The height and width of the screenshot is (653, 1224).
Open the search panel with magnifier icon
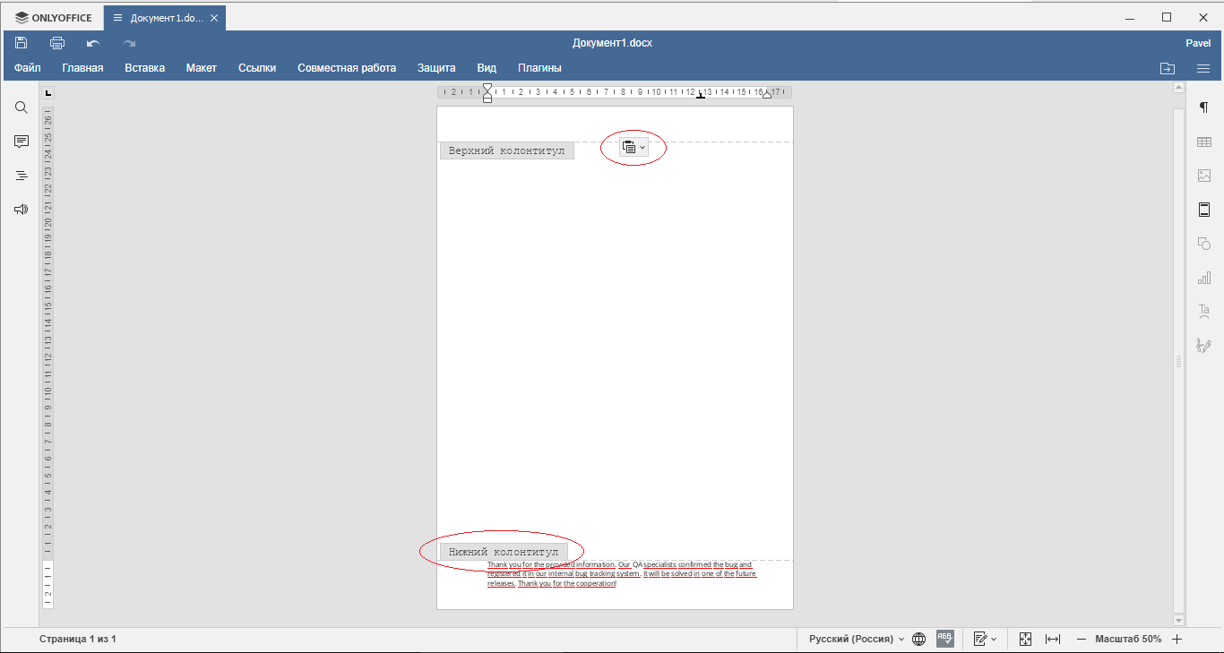pyautogui.click(x=22, y=107)
